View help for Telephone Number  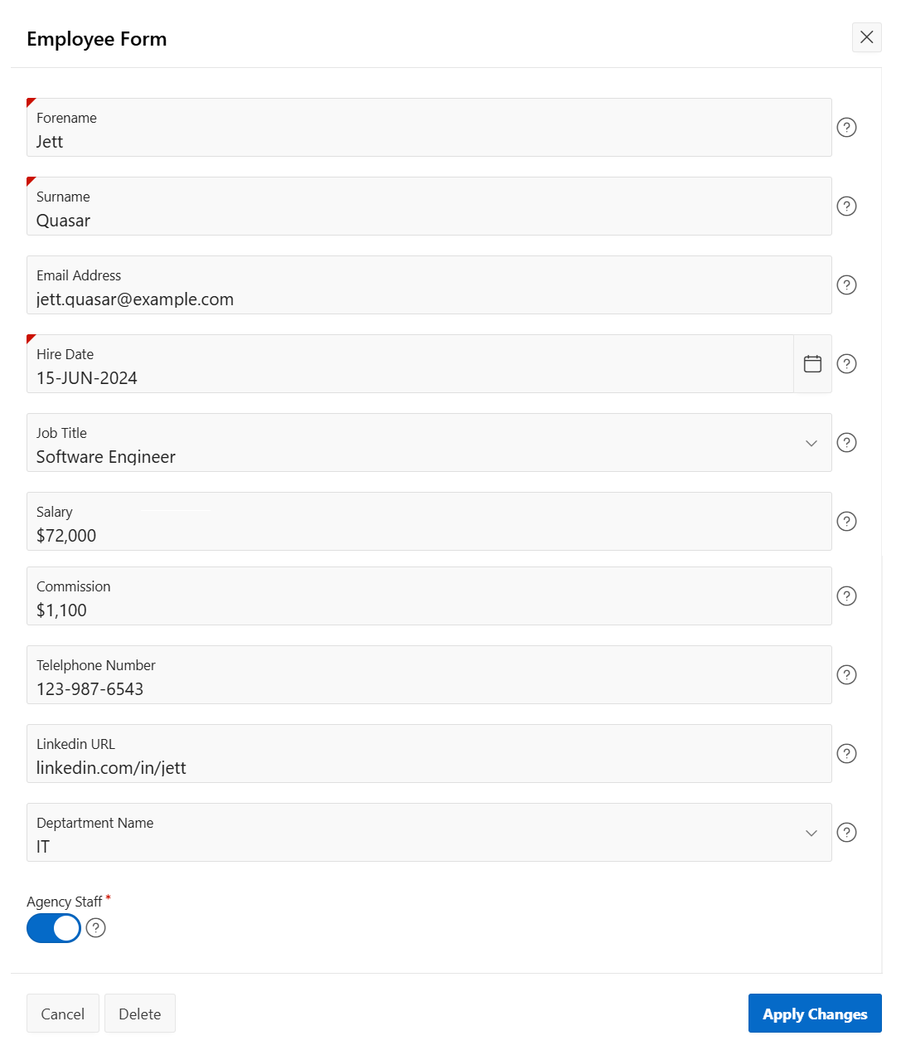pyautogui.click(x=846, y=674)
